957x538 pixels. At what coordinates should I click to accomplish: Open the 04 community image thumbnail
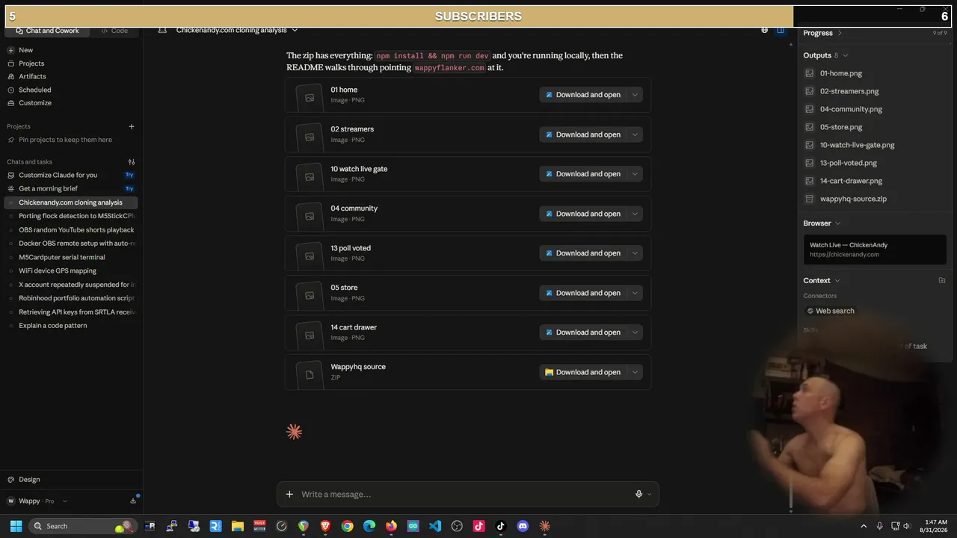point(310,216)
